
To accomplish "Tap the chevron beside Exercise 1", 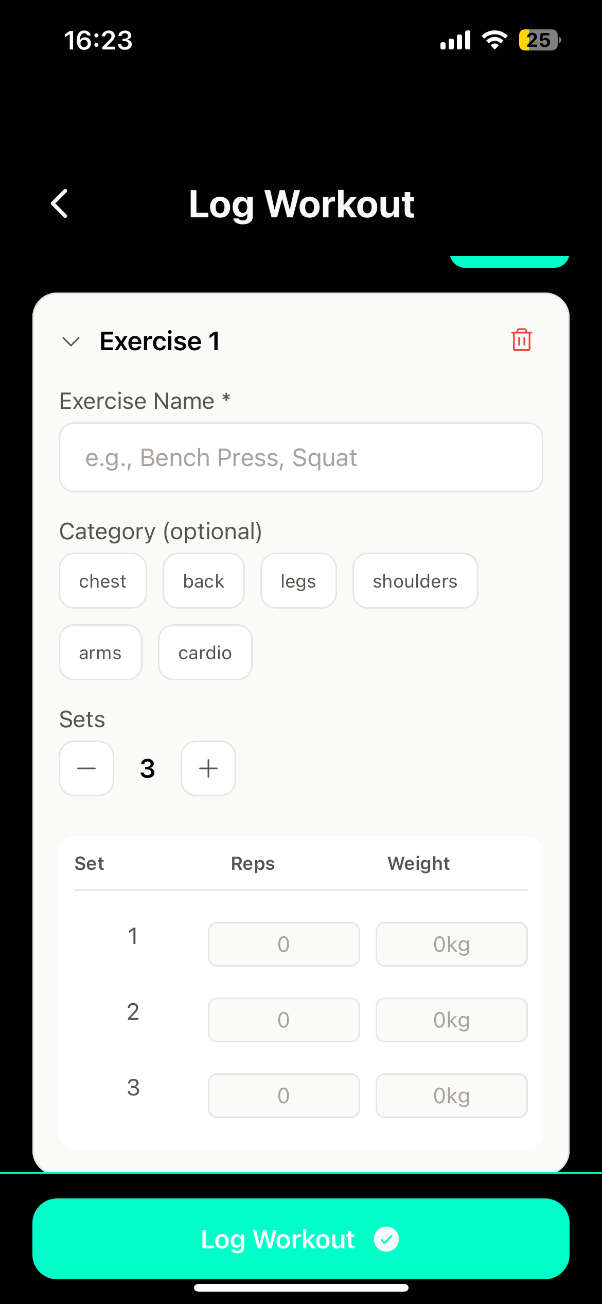I will pyautogui.click(x=72, y=340).
